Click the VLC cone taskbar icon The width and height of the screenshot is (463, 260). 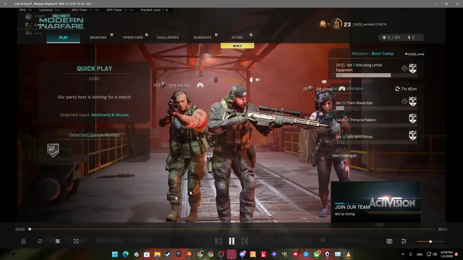tap(348, 254)
